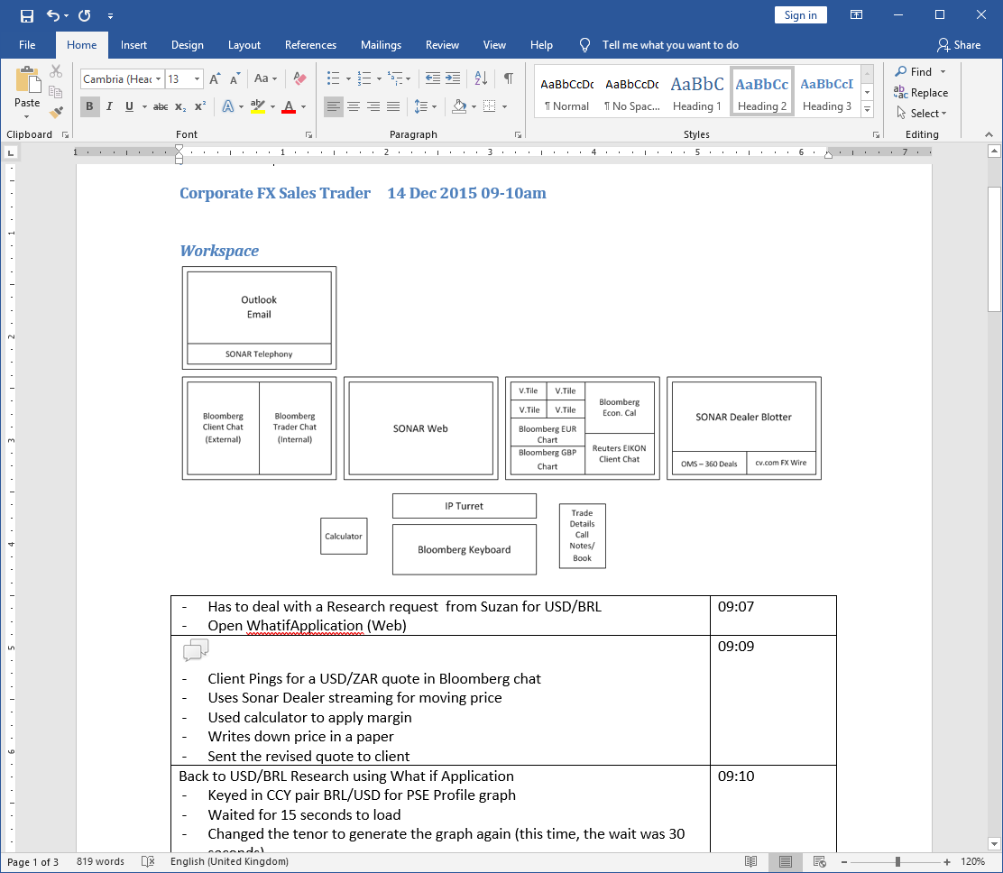Toggle Underline on selected text
This screenshot has height=873, width=1003.
(x=129, y=106)
